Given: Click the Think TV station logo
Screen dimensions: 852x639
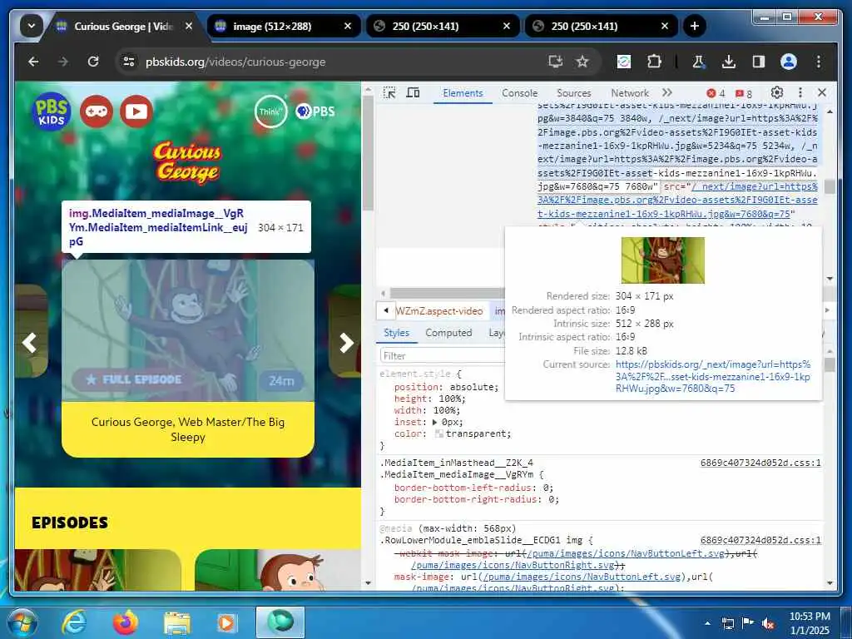Looking at the screenshot, I should pos(270,111).
